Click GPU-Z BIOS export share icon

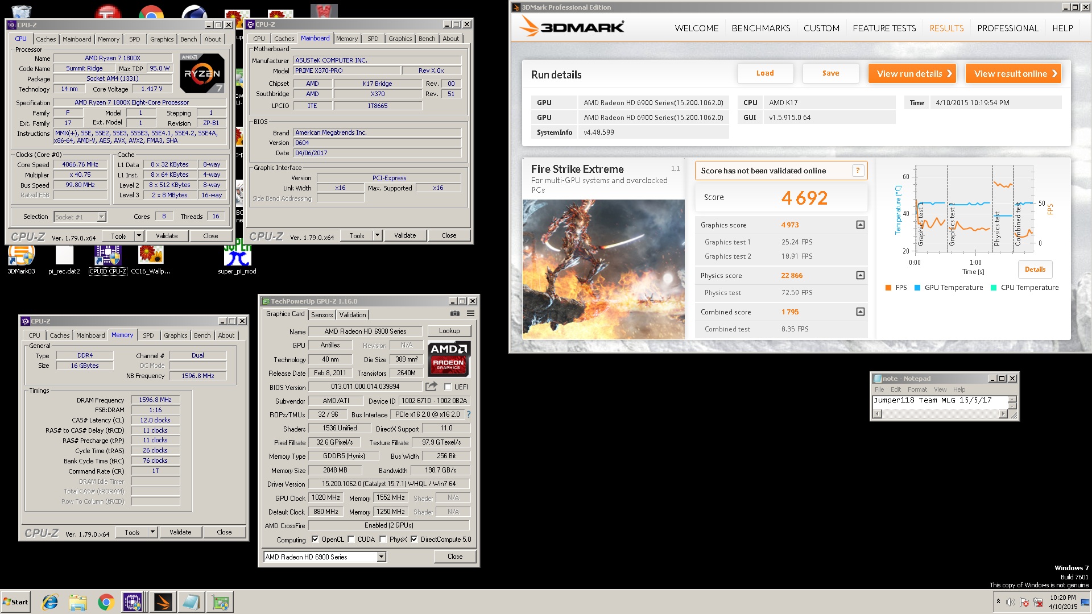pyautogui.click(x=431, y=387)
